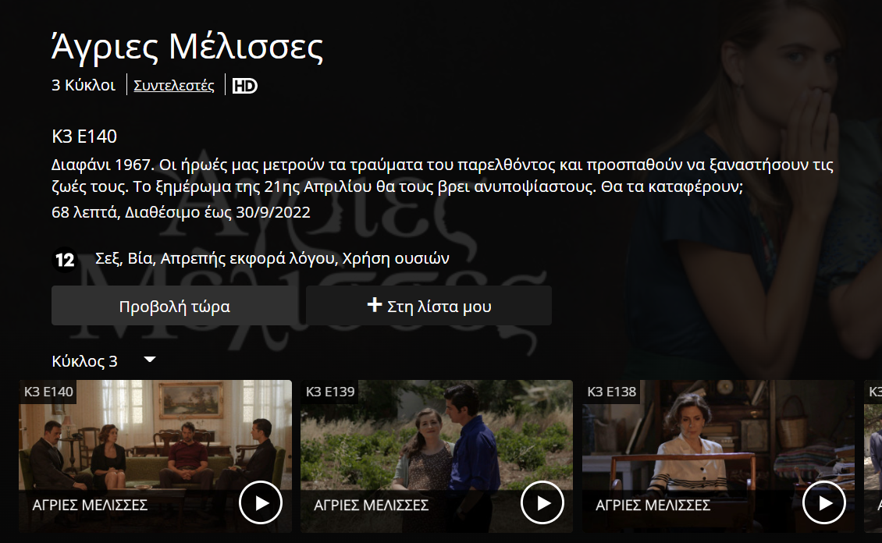Add the series with Στη λίστα μου

click(429, 306)
